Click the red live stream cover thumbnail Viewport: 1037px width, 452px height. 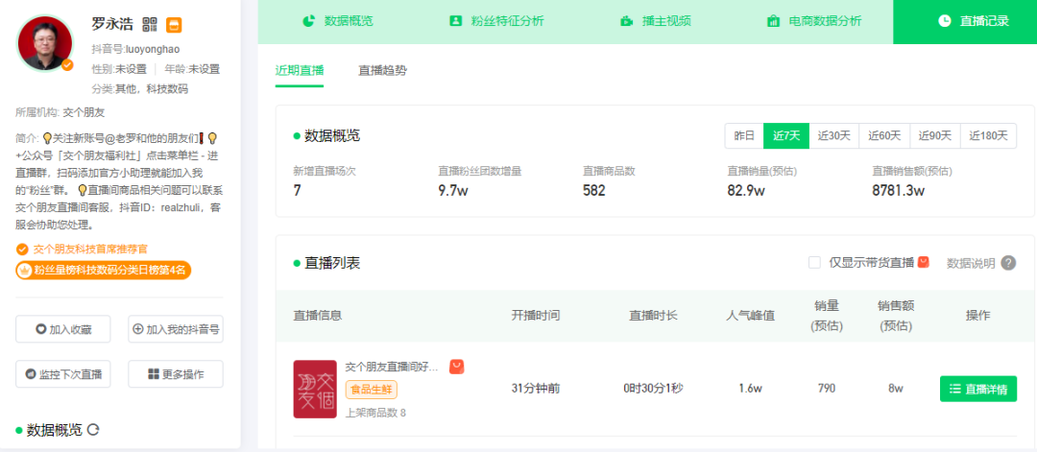315,390
